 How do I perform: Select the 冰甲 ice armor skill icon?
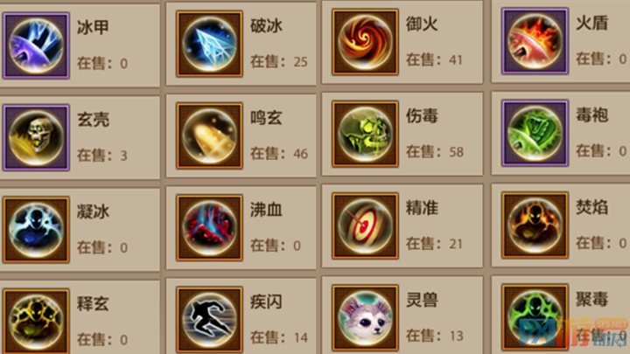[36, 45]
